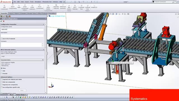Screen dimensions: 179x101
Task: Click the selection arrow tool in bottom toolbar
Action: click(13, 97)
